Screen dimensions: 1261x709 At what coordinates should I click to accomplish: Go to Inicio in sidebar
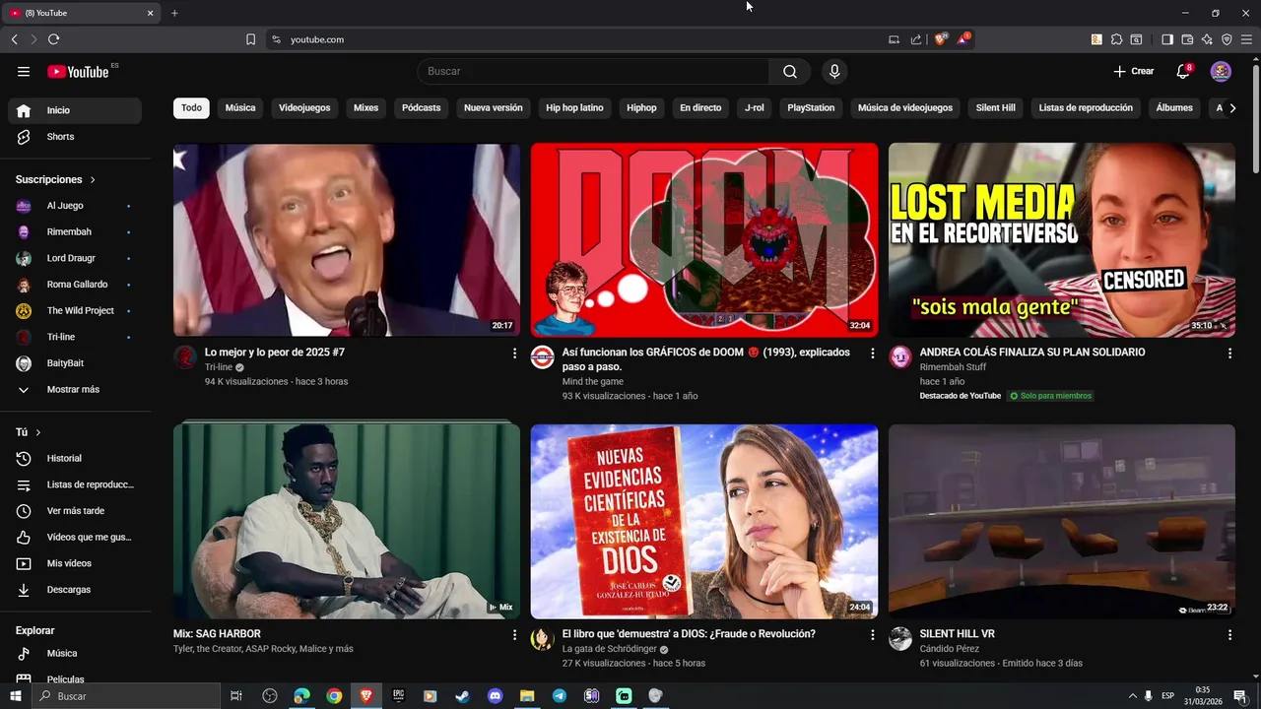(x=75, y=110)
